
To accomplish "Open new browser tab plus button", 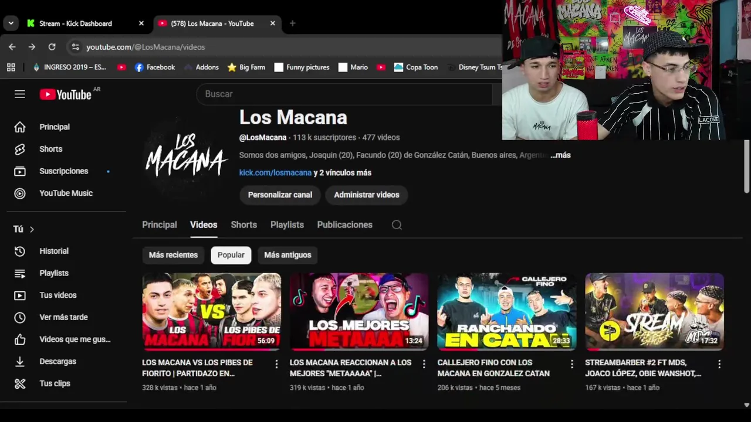I will 292,23.
